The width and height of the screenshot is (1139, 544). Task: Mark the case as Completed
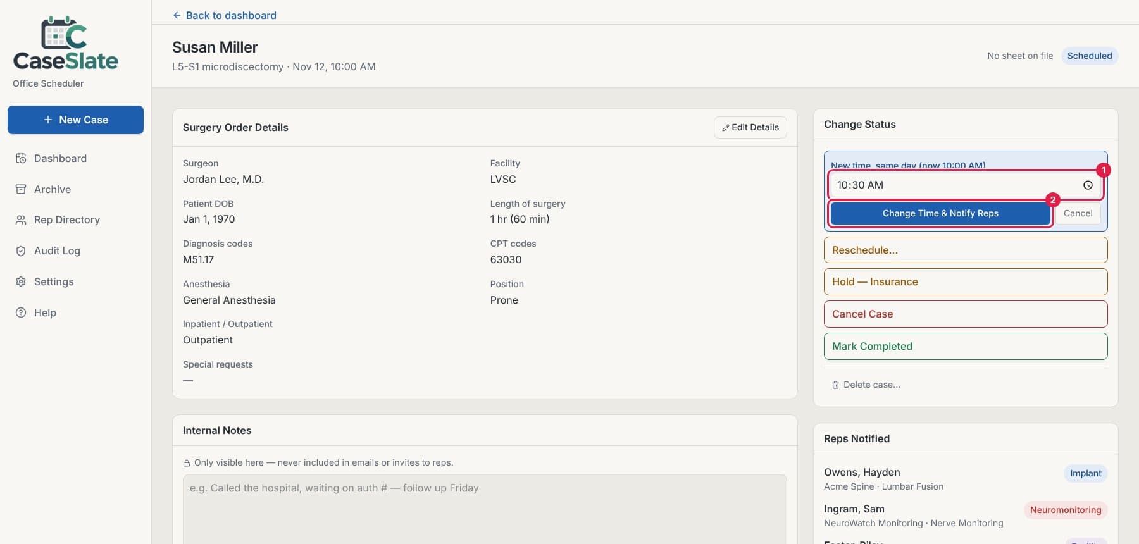tap(966, 346)
